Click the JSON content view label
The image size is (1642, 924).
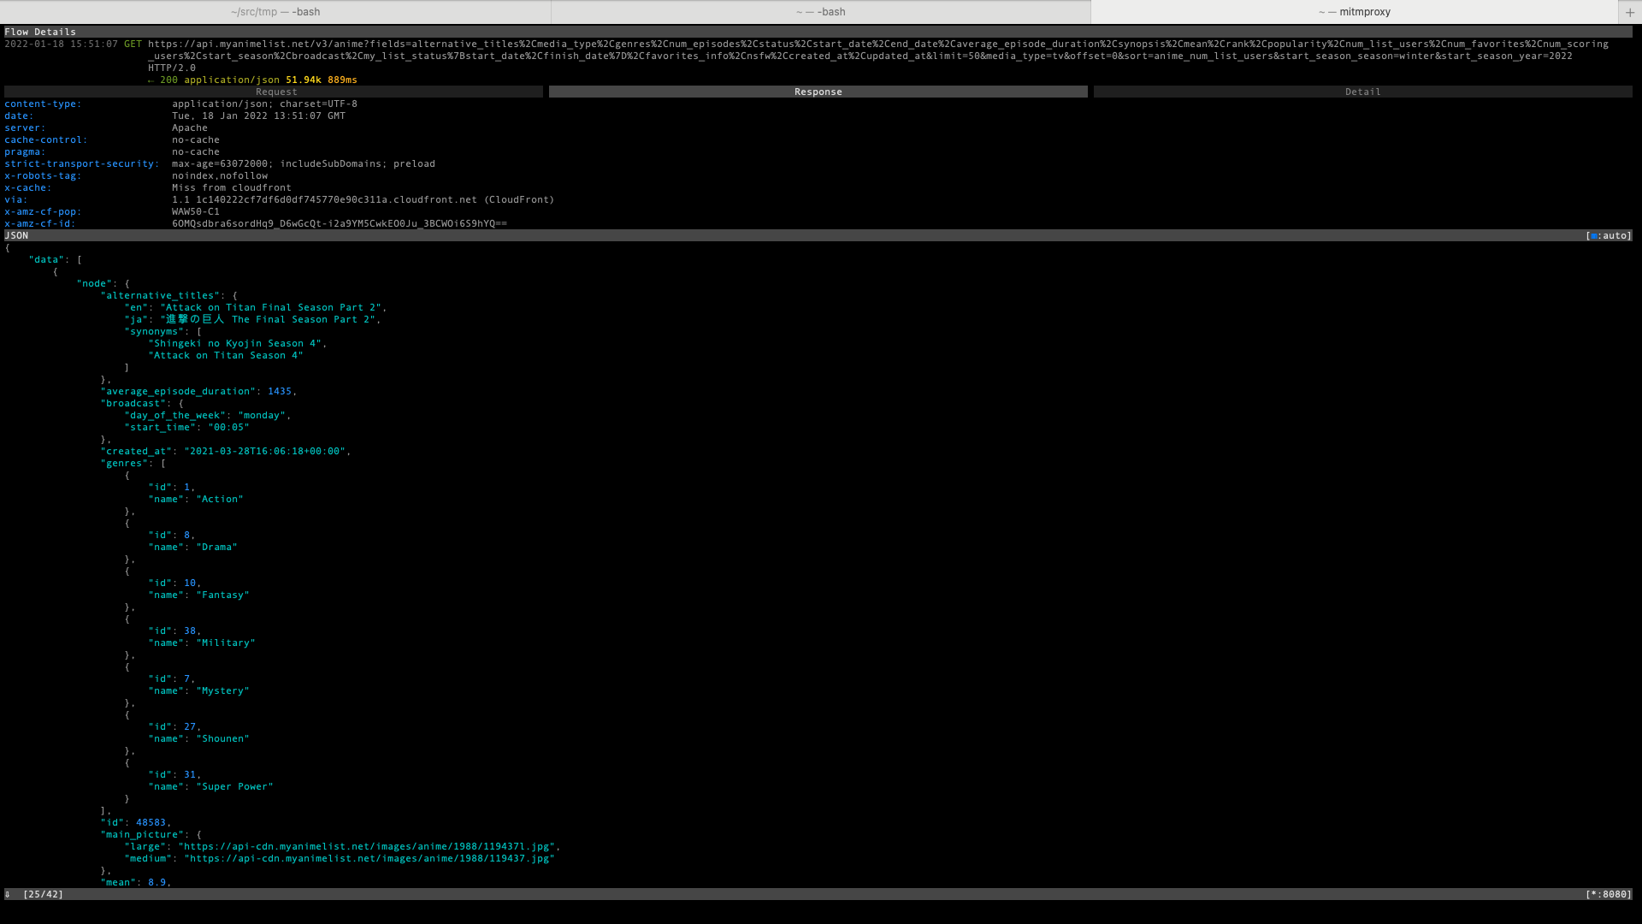16,235
